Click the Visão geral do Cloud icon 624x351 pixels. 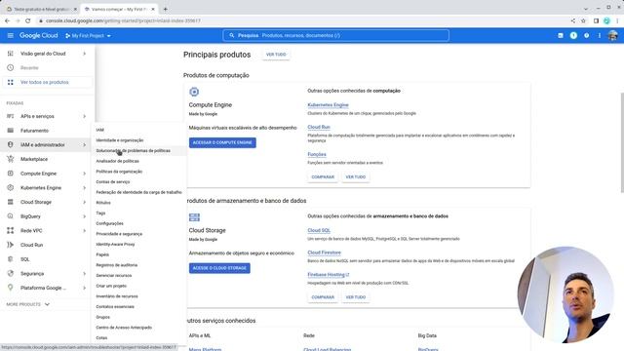pos(11,54)
